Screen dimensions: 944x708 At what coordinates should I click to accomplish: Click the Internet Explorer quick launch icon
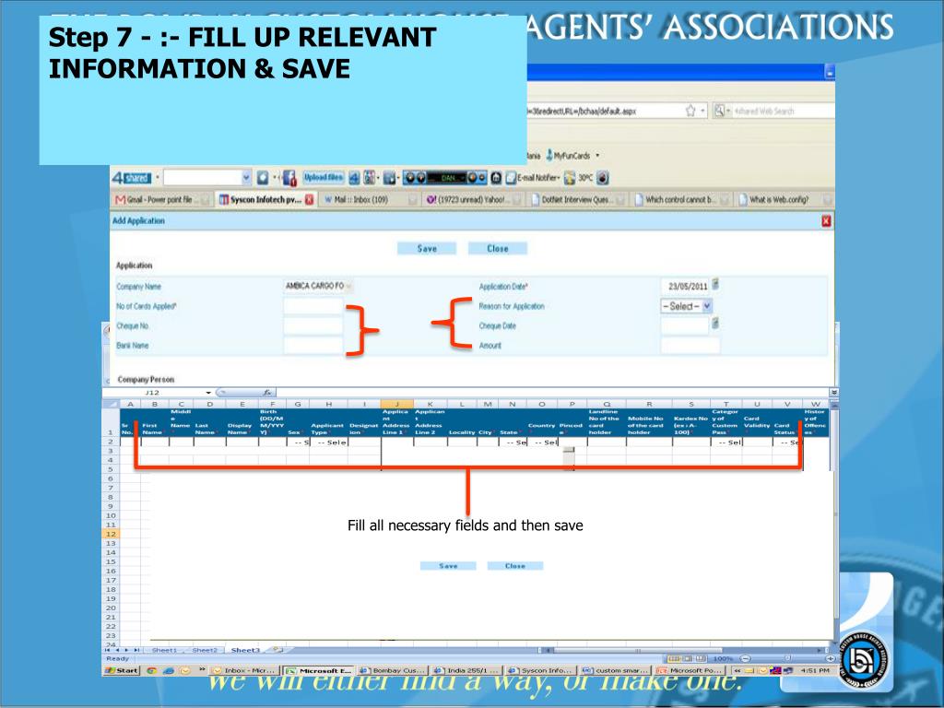[x=169, y=670]
